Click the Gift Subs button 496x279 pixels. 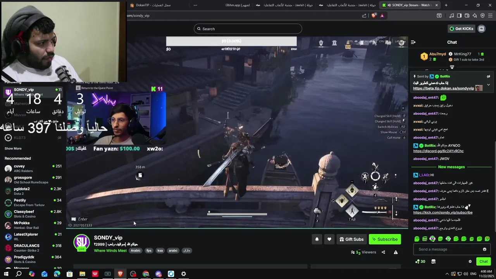[351, 239]
